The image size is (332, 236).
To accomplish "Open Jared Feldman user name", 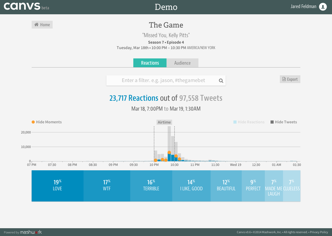I will pos(303,6).
